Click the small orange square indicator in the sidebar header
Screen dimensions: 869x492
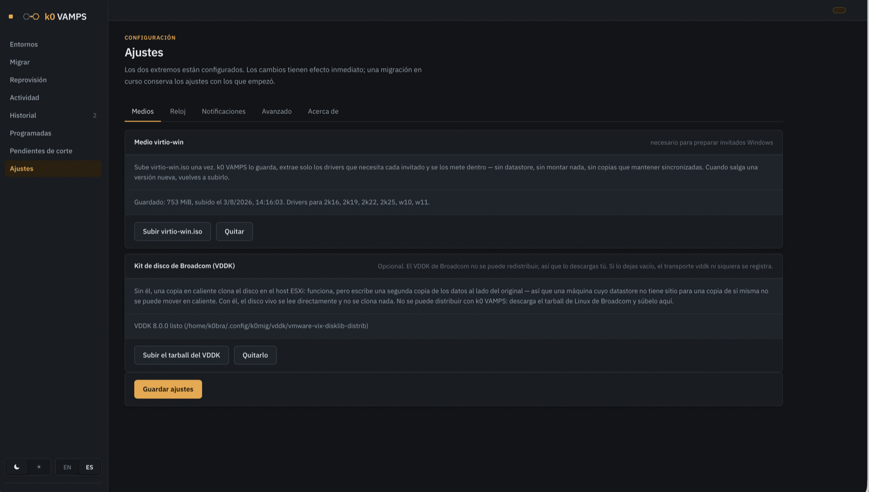click(x=11, y=17)
